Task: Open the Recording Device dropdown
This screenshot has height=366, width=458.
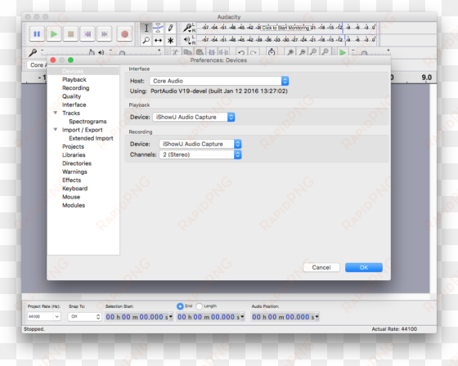Action: 200,144
